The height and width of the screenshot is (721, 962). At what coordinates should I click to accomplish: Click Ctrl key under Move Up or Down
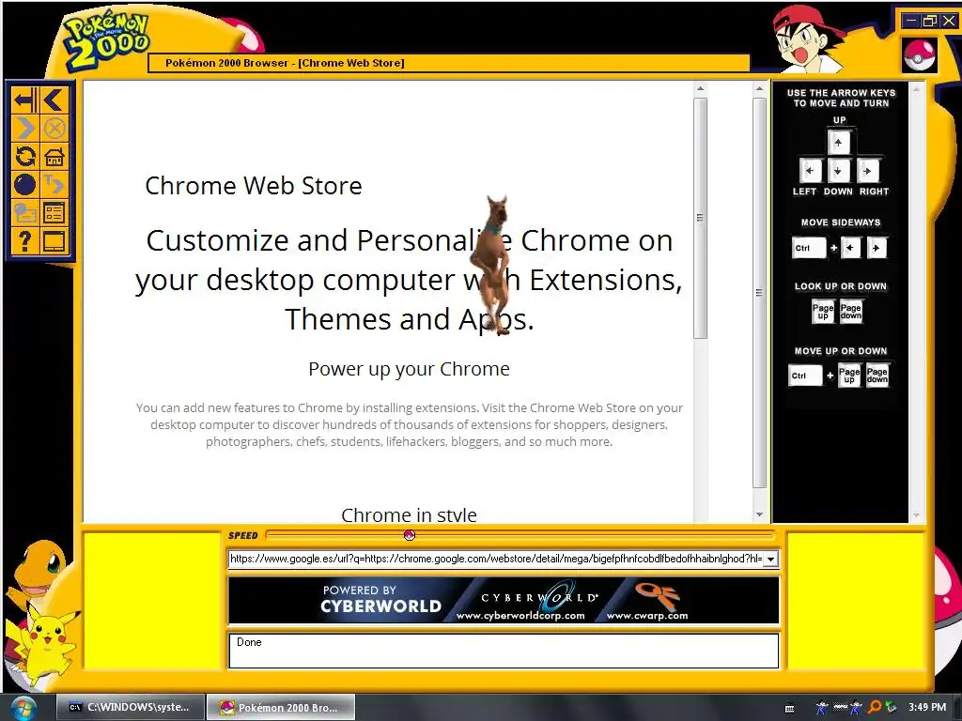[x=805, y=376]
